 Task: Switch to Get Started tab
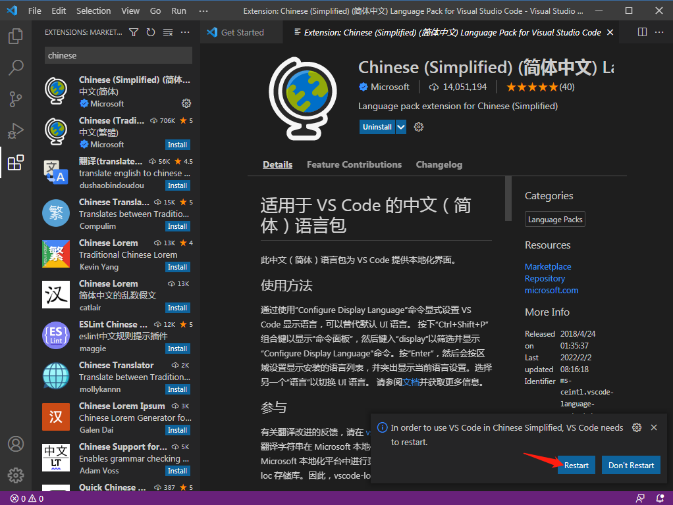(242, 32)
